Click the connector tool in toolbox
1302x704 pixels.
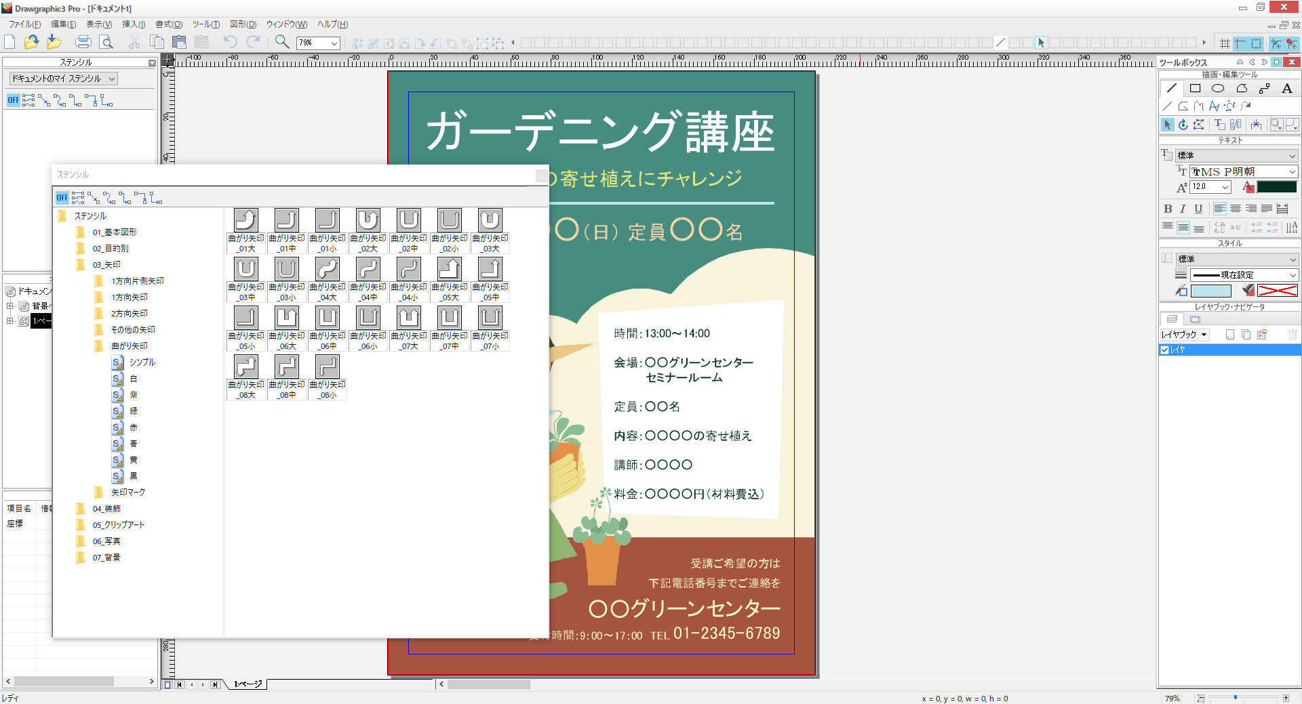(1264, 88)
